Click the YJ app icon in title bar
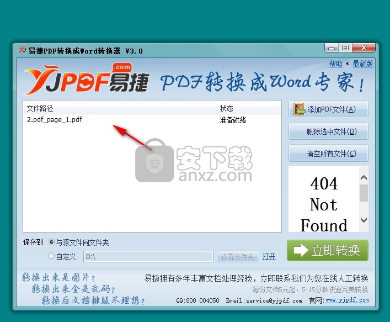The height and width of the screenshot is (322, 390). (x=22, y=50)
